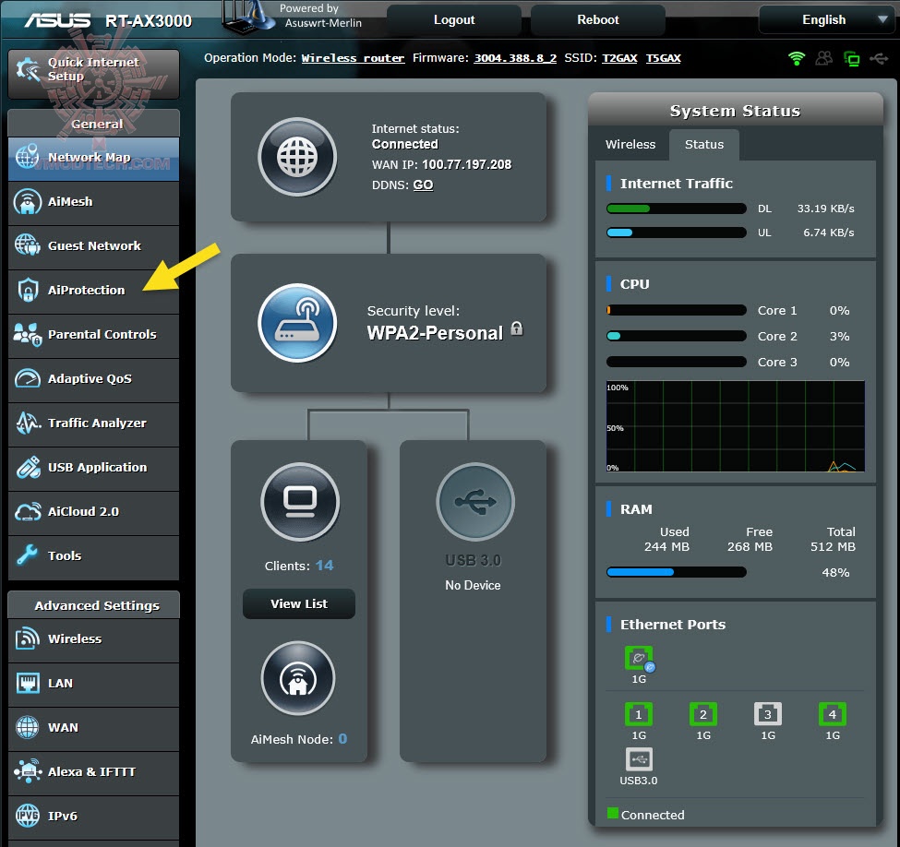Open WAN advanced settings
This screenshot has width=900, height=847.
(x=93, y=728)
